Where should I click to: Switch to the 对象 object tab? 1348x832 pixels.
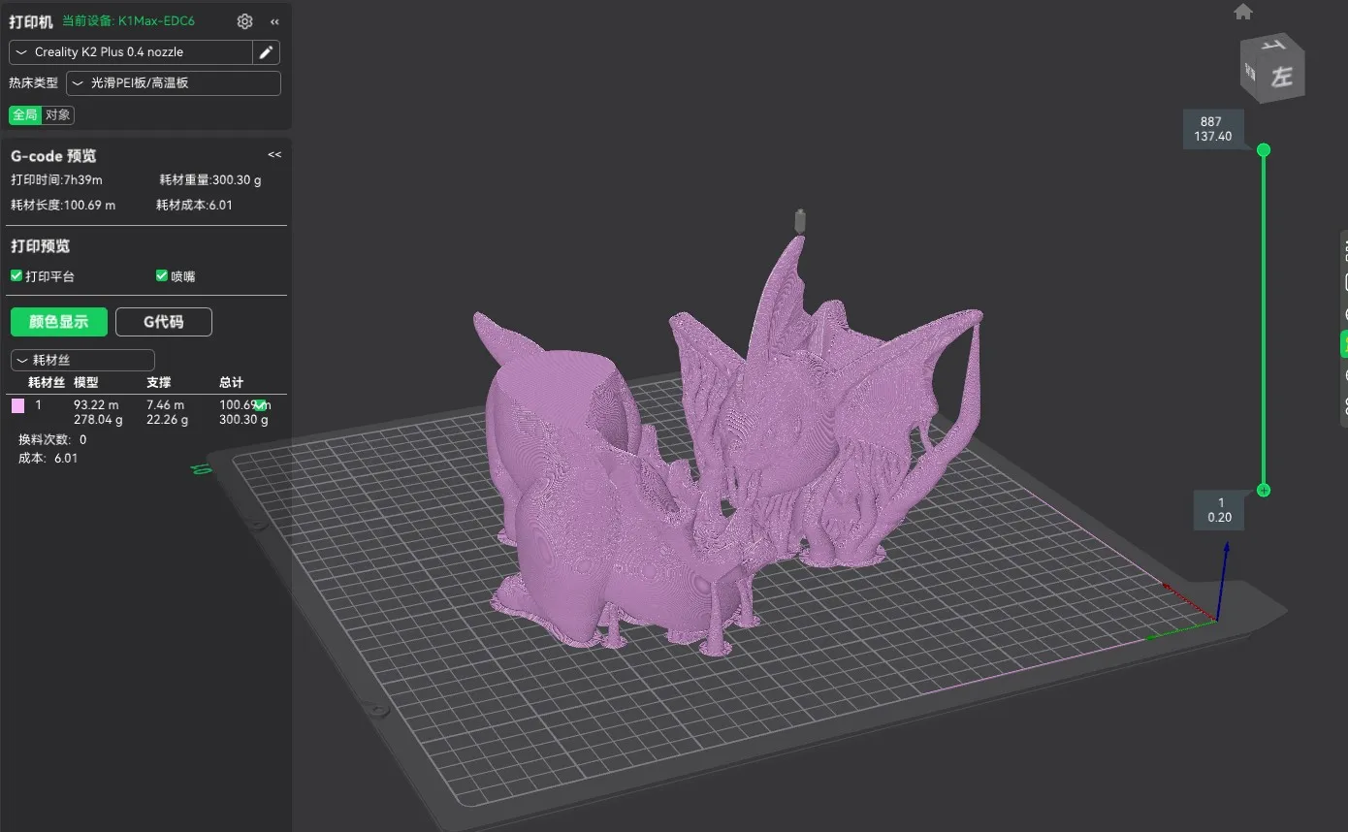[58, 115]
